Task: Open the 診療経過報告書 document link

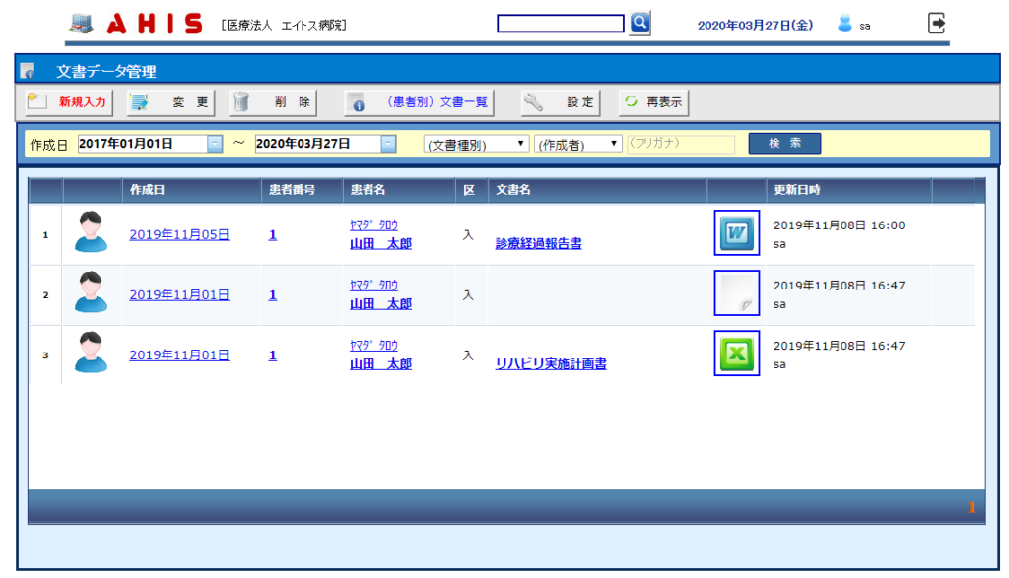Action: coord(538,243)
